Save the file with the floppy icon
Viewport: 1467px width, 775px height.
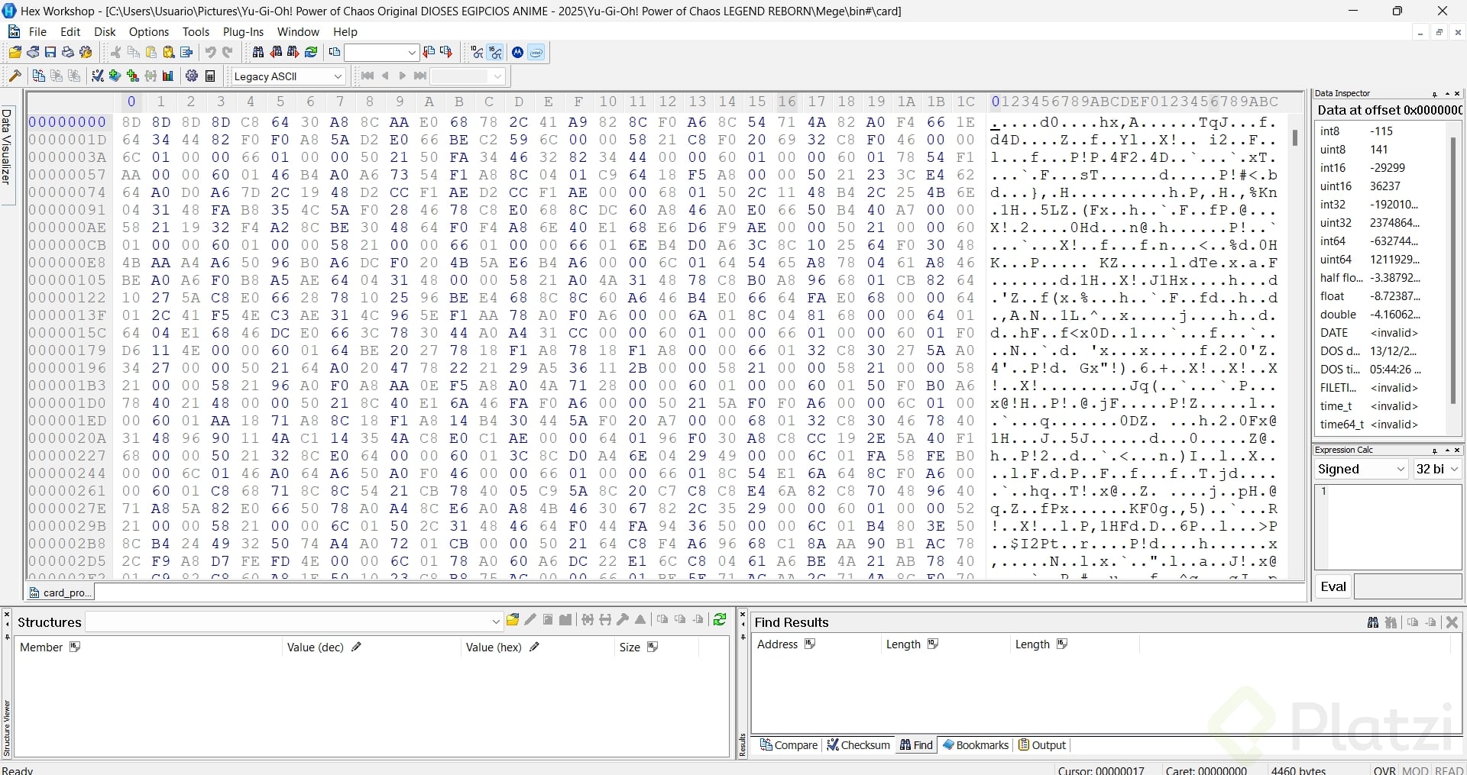[x=50, y=53]
